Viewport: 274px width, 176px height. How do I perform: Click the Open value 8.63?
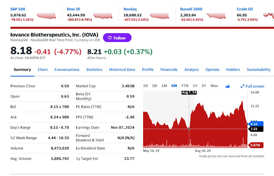tap(65, 96)
